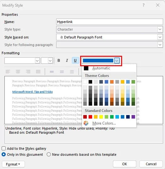Expand Style for following paragraph dropdown
Viewport: 165px width, 169px height.
(x=160, y=45)
